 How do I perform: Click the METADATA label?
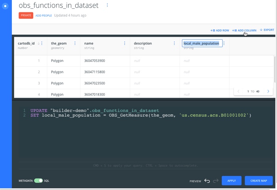point(26,180)
